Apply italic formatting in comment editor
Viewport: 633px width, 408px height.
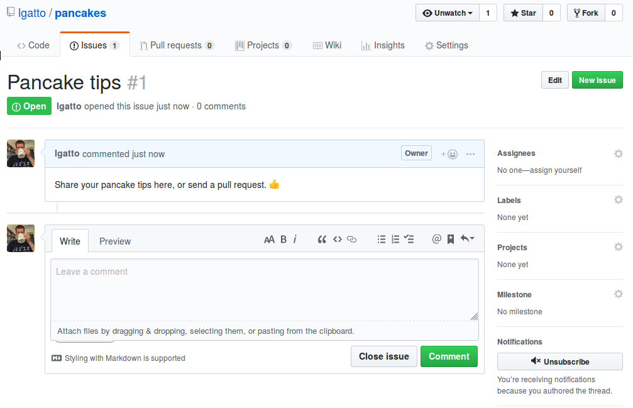tap(295, 239)
